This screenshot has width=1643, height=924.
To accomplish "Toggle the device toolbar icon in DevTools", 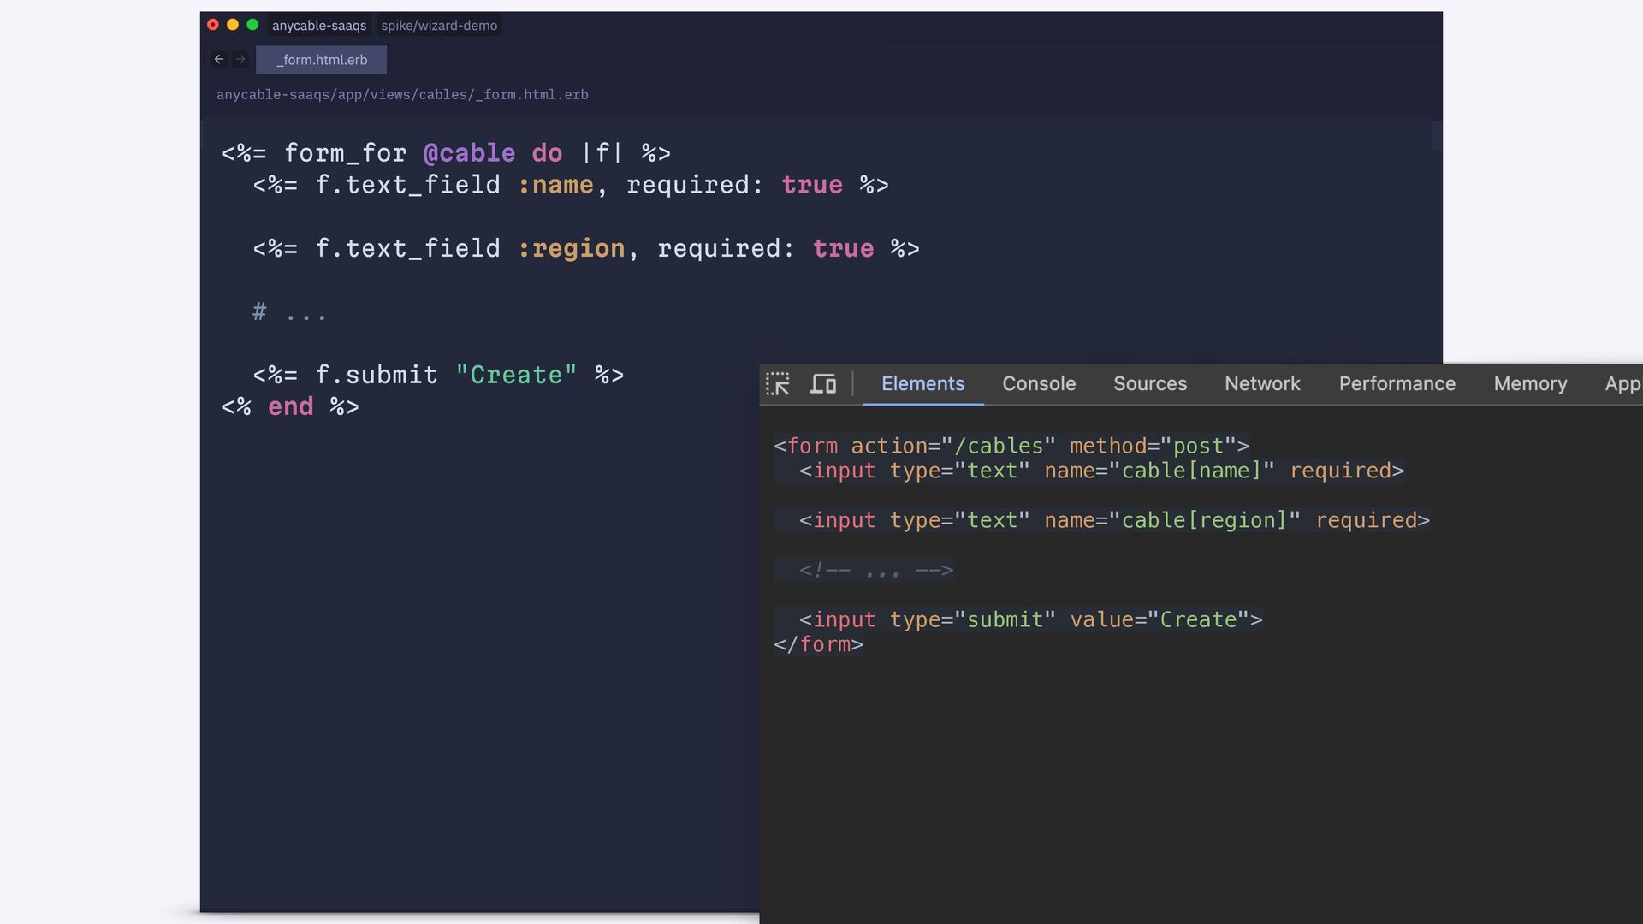I will (x=823, y=384).
